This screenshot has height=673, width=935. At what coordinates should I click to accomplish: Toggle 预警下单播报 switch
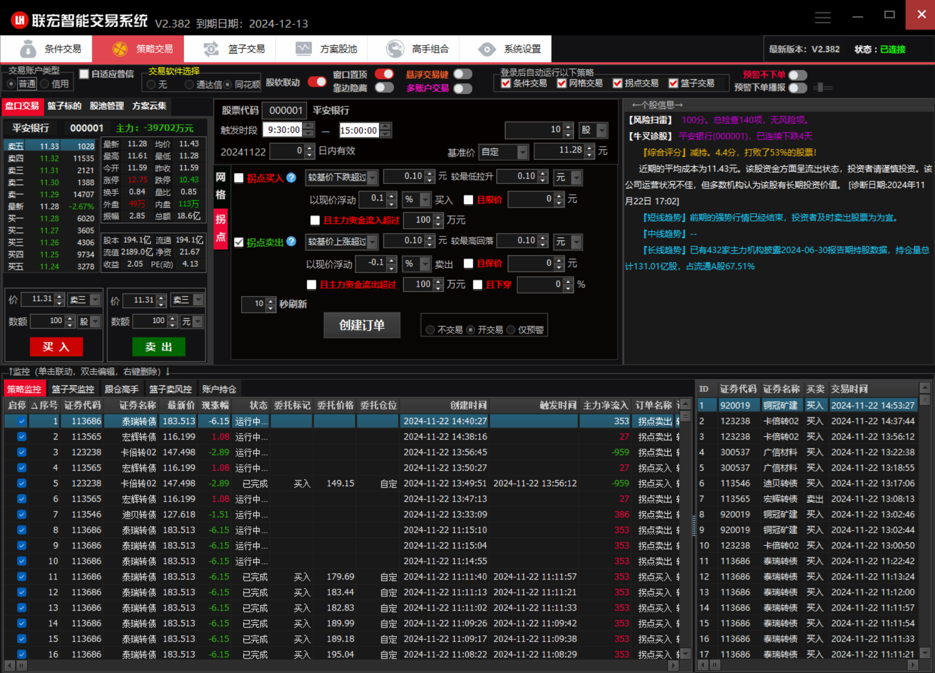(798, 88)
